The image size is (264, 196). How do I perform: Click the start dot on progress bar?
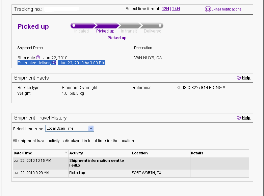(74, 25)
